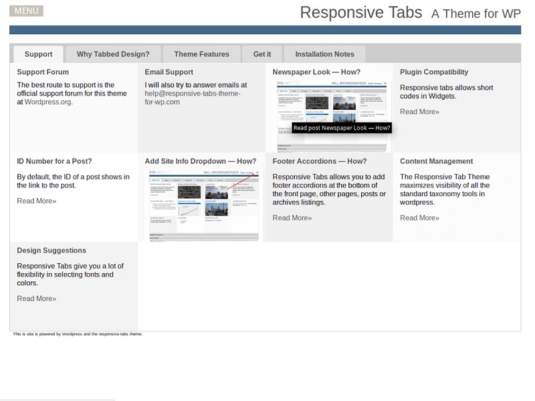Read more under Design Suggestions
Screen dimensions: 535x401
pyautogui.click(x=37, y=299)
